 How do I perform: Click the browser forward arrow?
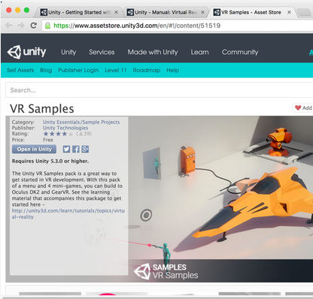21,26
